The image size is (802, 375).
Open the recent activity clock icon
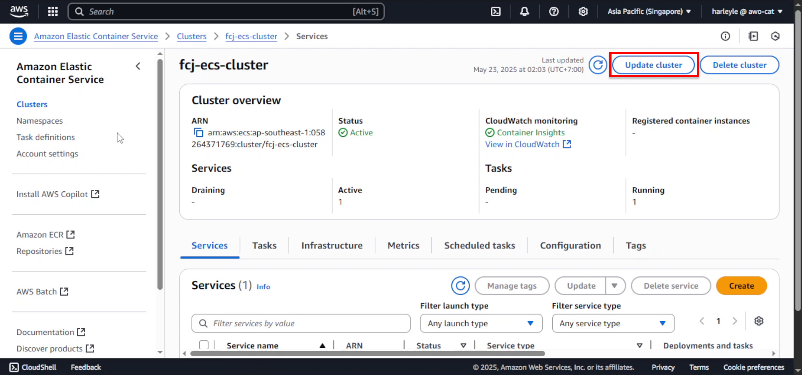[775, 36]
